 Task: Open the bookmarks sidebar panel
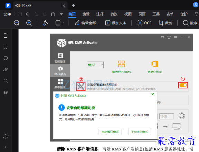(x=6, y=47)
